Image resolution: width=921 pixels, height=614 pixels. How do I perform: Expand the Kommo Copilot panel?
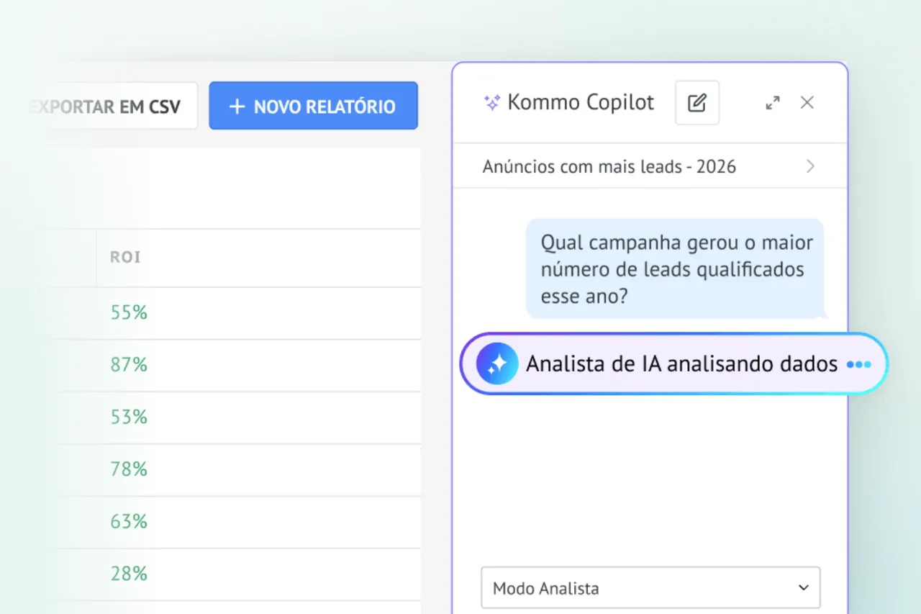[773, 103]
